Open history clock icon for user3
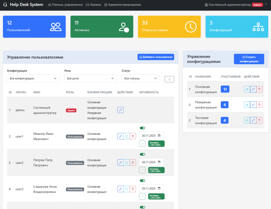The image size is (271, 209). [127, 189]
